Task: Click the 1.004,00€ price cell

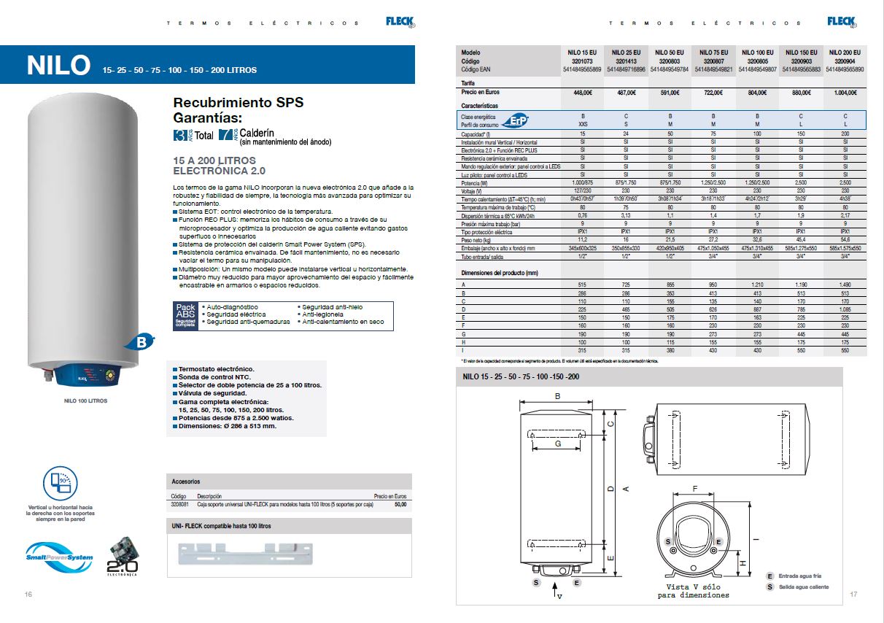Action: (845, 93)
